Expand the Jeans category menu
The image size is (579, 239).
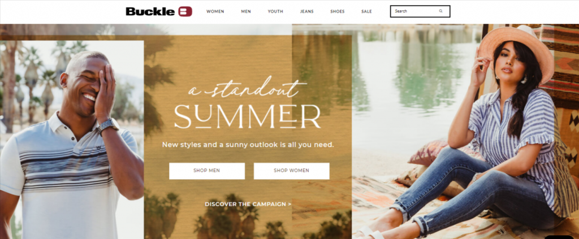click(307, 11)
